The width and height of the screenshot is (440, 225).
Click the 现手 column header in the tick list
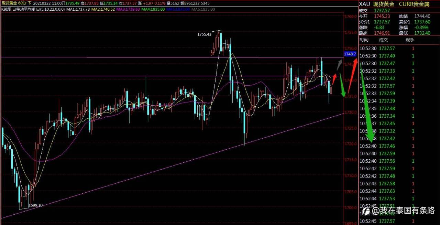(x=410, y=40)
